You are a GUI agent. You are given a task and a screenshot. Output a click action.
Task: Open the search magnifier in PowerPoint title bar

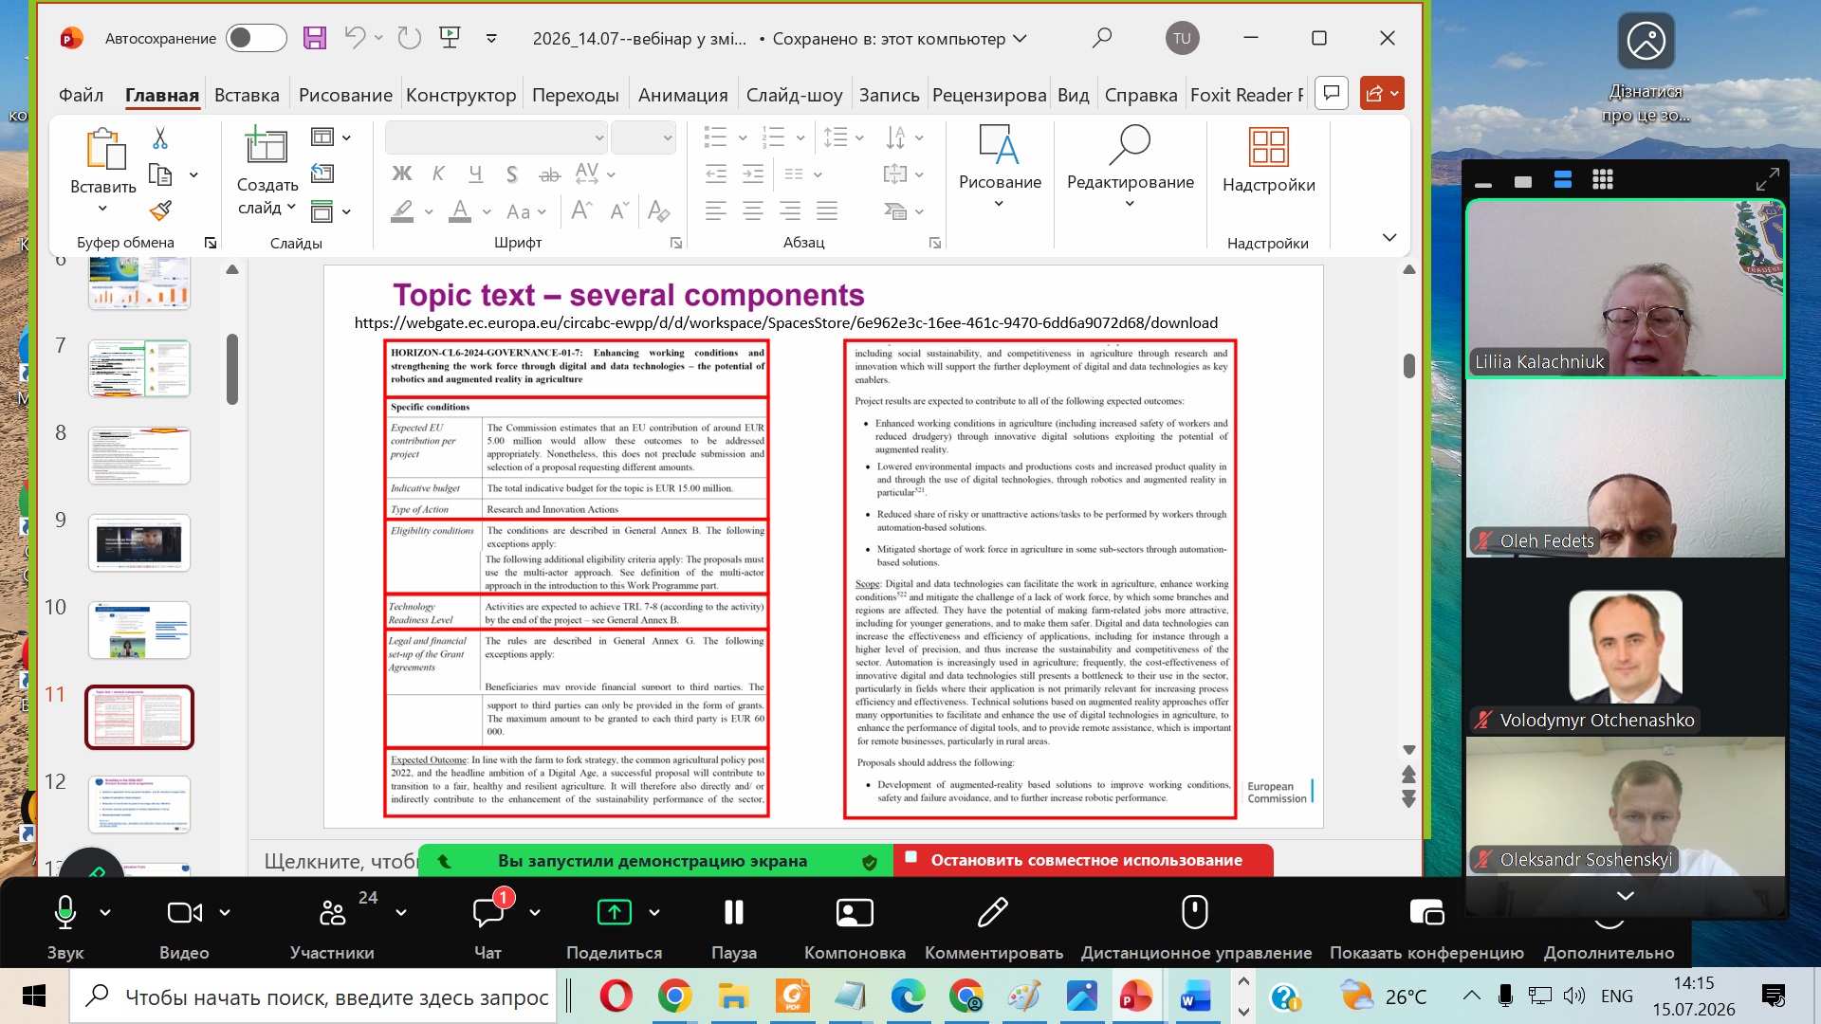1101,38
